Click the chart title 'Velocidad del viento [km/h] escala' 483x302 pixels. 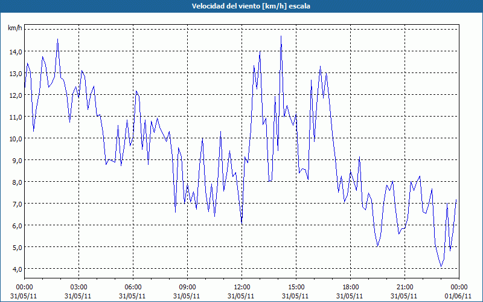tap(251, 6)
